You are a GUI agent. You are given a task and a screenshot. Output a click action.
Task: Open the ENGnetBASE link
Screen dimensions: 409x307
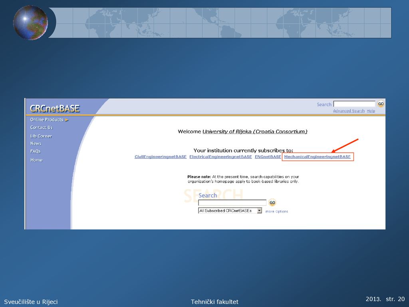pos(268,157)
